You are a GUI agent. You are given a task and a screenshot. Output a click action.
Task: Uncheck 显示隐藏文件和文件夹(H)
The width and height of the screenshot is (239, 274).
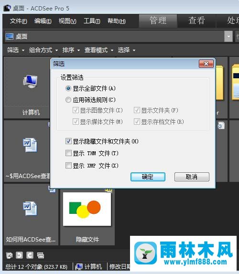(x=68, y=141)
